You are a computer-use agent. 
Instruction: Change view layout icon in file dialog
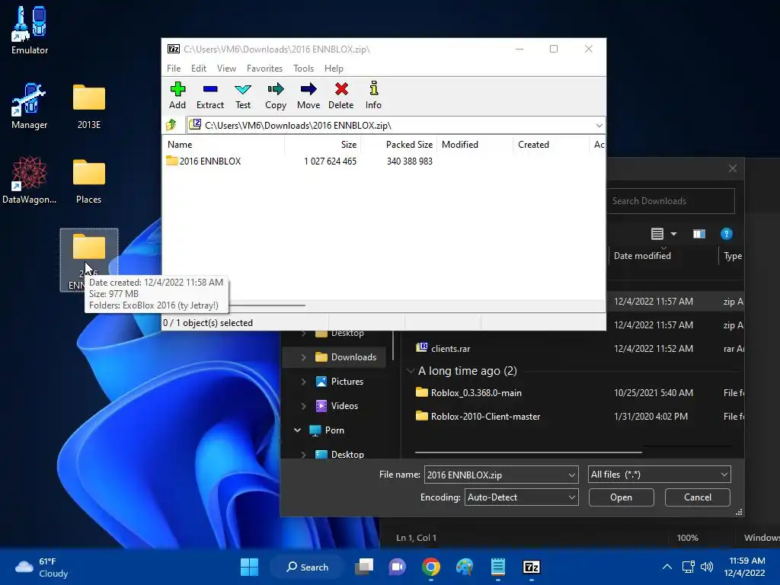point(657,234)
